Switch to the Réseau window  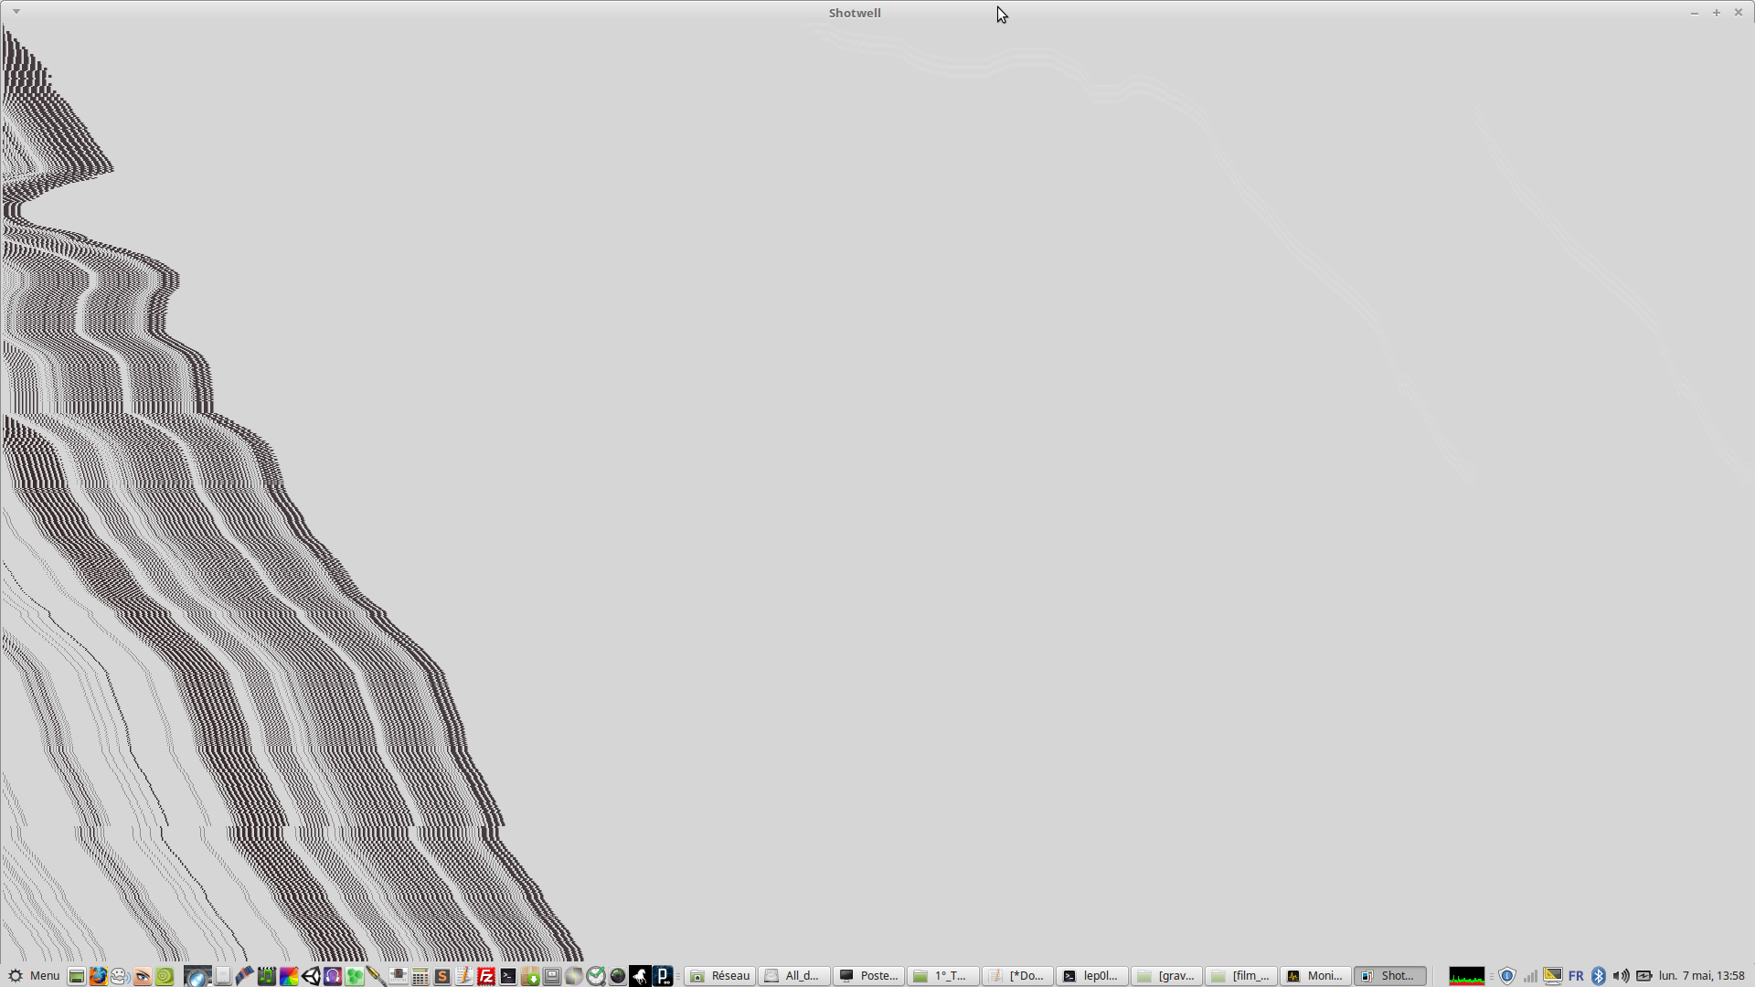pyautogui.click(x=720, y=976)
